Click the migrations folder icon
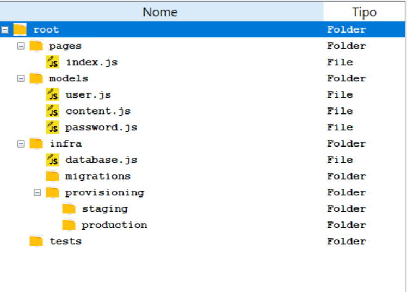The width and height of the screenshot is (407, 292). pos(53,176)
